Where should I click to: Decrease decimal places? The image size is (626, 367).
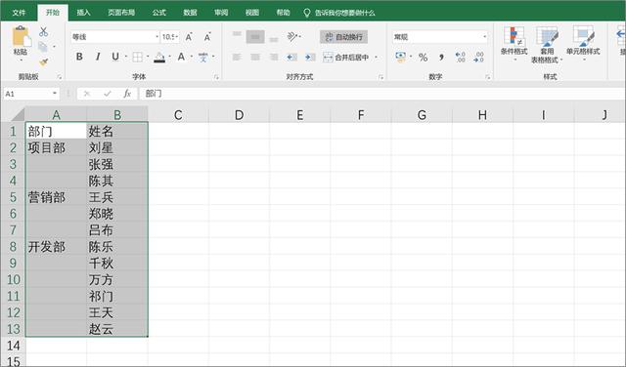point(478,57)
